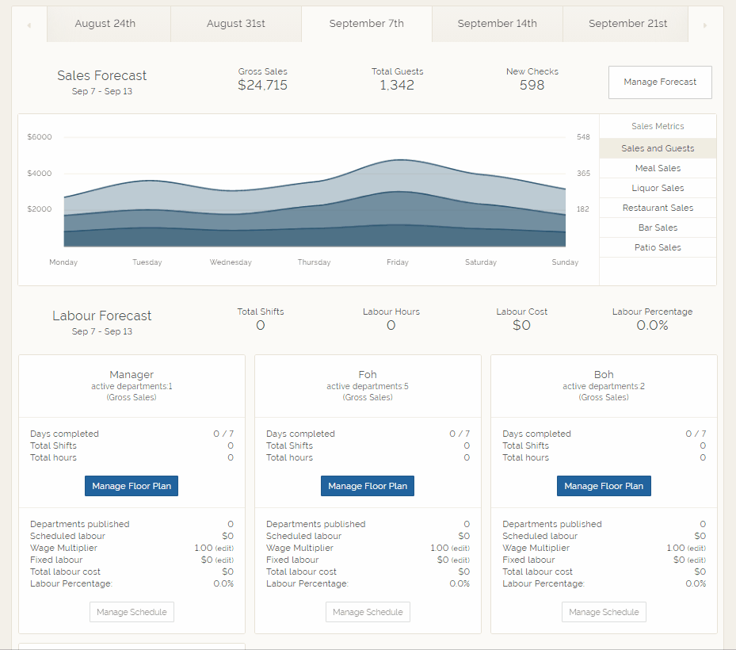Screen dimensions: 736x650
Task: Display Restaurant Sales metrics
Action: click(x=657, y=207)
